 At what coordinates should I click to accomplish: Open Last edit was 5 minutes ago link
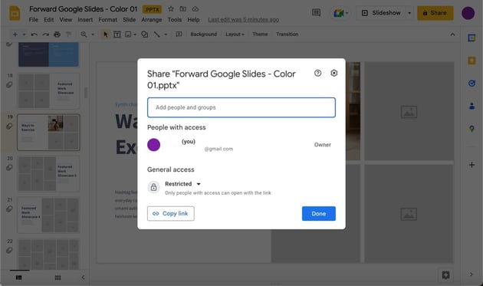[243, 20]
